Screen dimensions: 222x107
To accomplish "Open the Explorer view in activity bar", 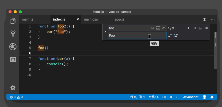I will click(13, 21).
